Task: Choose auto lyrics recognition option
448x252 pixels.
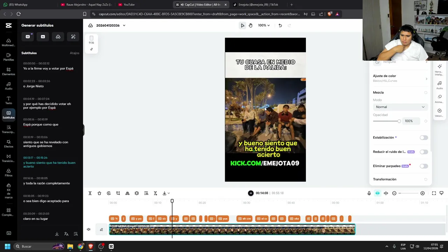Action: 73,37
